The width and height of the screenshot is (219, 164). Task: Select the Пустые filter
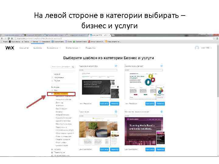(57, 80)
